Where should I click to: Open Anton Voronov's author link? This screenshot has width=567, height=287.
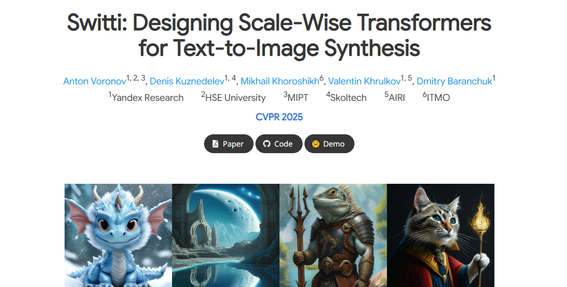[95, 81]
